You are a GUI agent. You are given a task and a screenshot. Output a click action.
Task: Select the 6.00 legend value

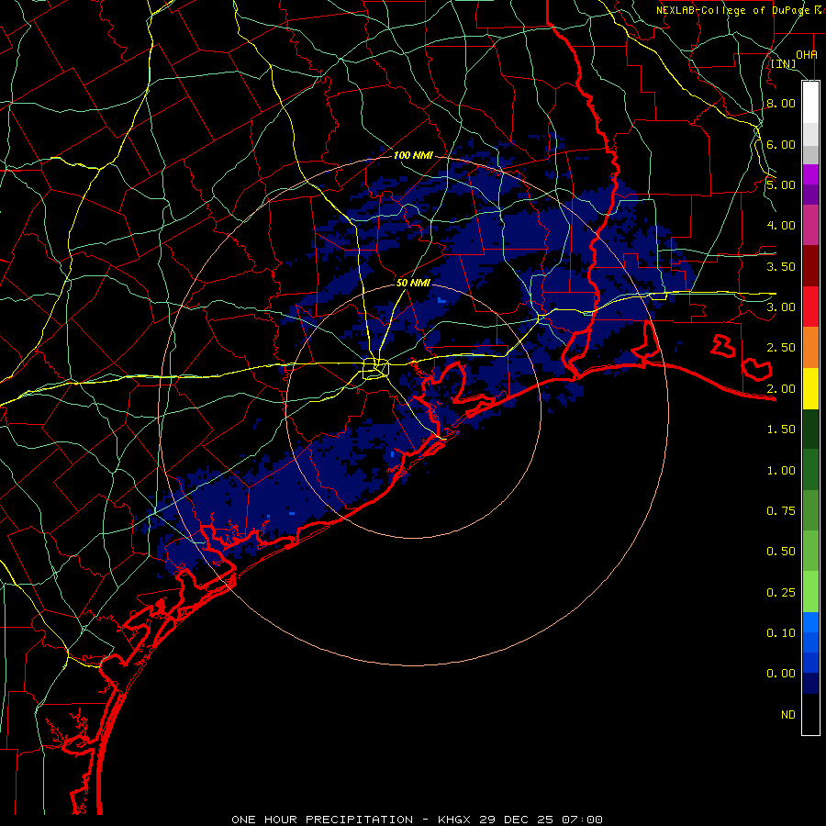click(781, 144)
